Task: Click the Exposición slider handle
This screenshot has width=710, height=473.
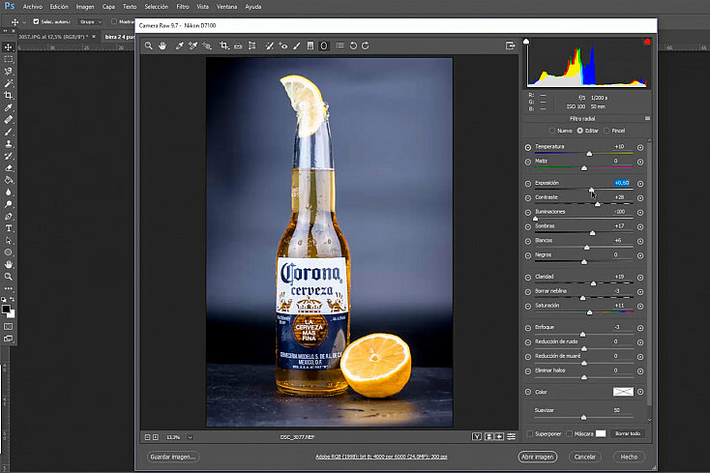Action: [x=591, y=191]
